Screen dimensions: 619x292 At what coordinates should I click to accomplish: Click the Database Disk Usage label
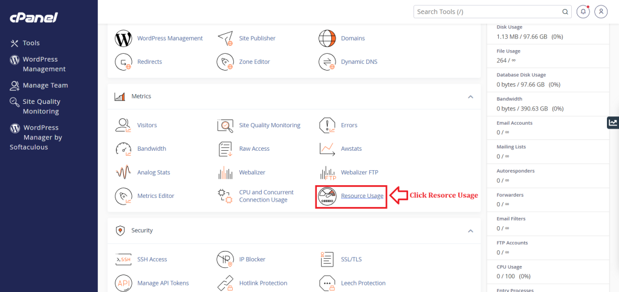[521, 74]
